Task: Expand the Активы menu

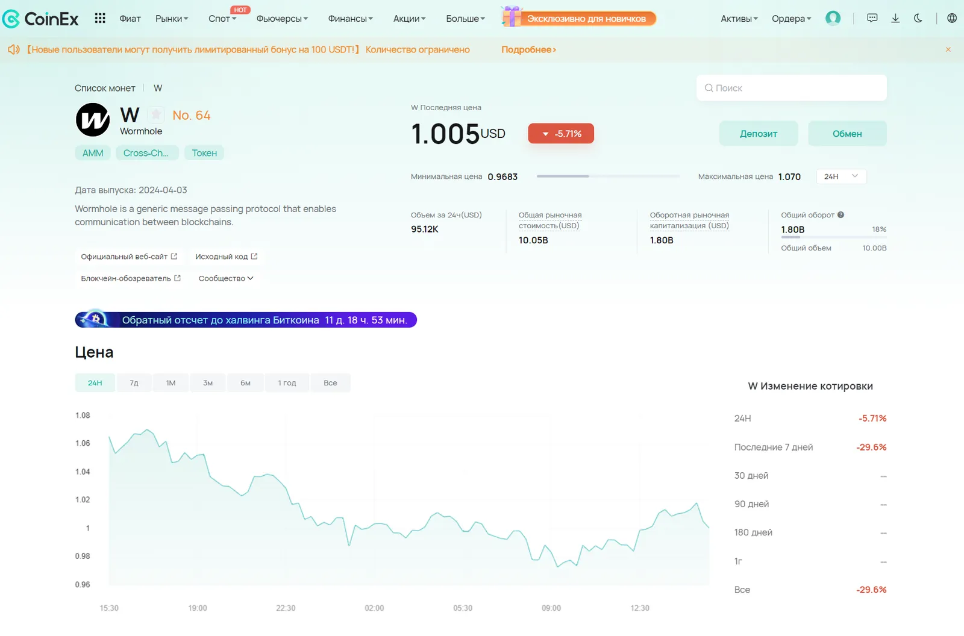Action: click(x=739, y=19)
